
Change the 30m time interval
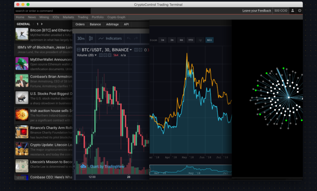81,38
